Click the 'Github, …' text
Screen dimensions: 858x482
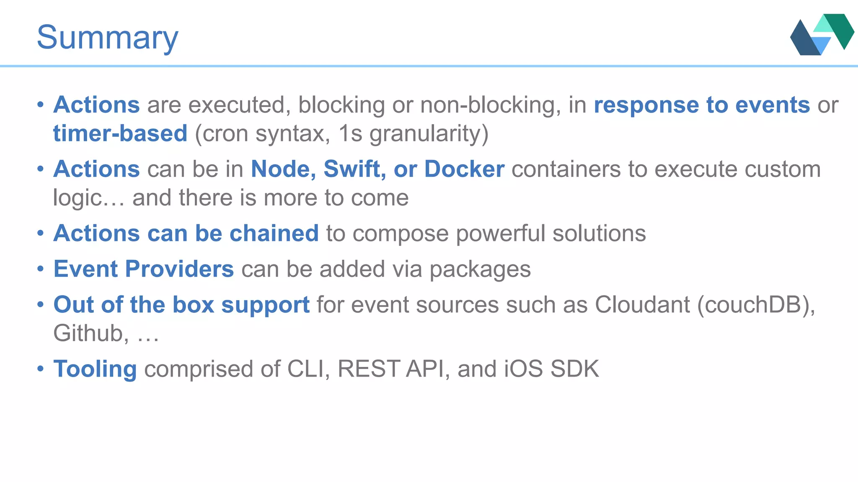[106, 333]
